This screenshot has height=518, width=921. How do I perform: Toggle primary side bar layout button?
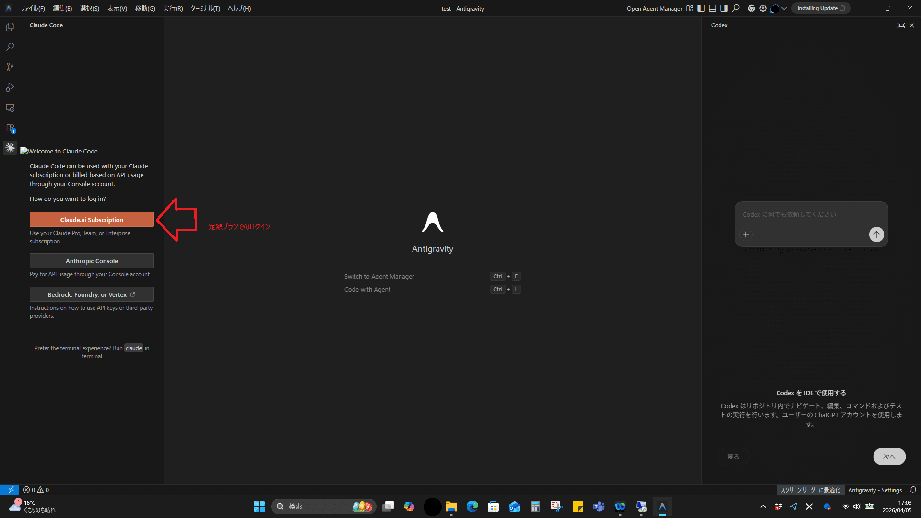(701, 8)
